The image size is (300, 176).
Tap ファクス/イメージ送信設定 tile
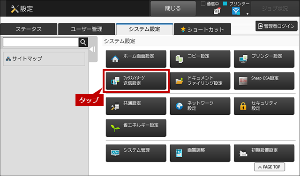coord(136,81)
